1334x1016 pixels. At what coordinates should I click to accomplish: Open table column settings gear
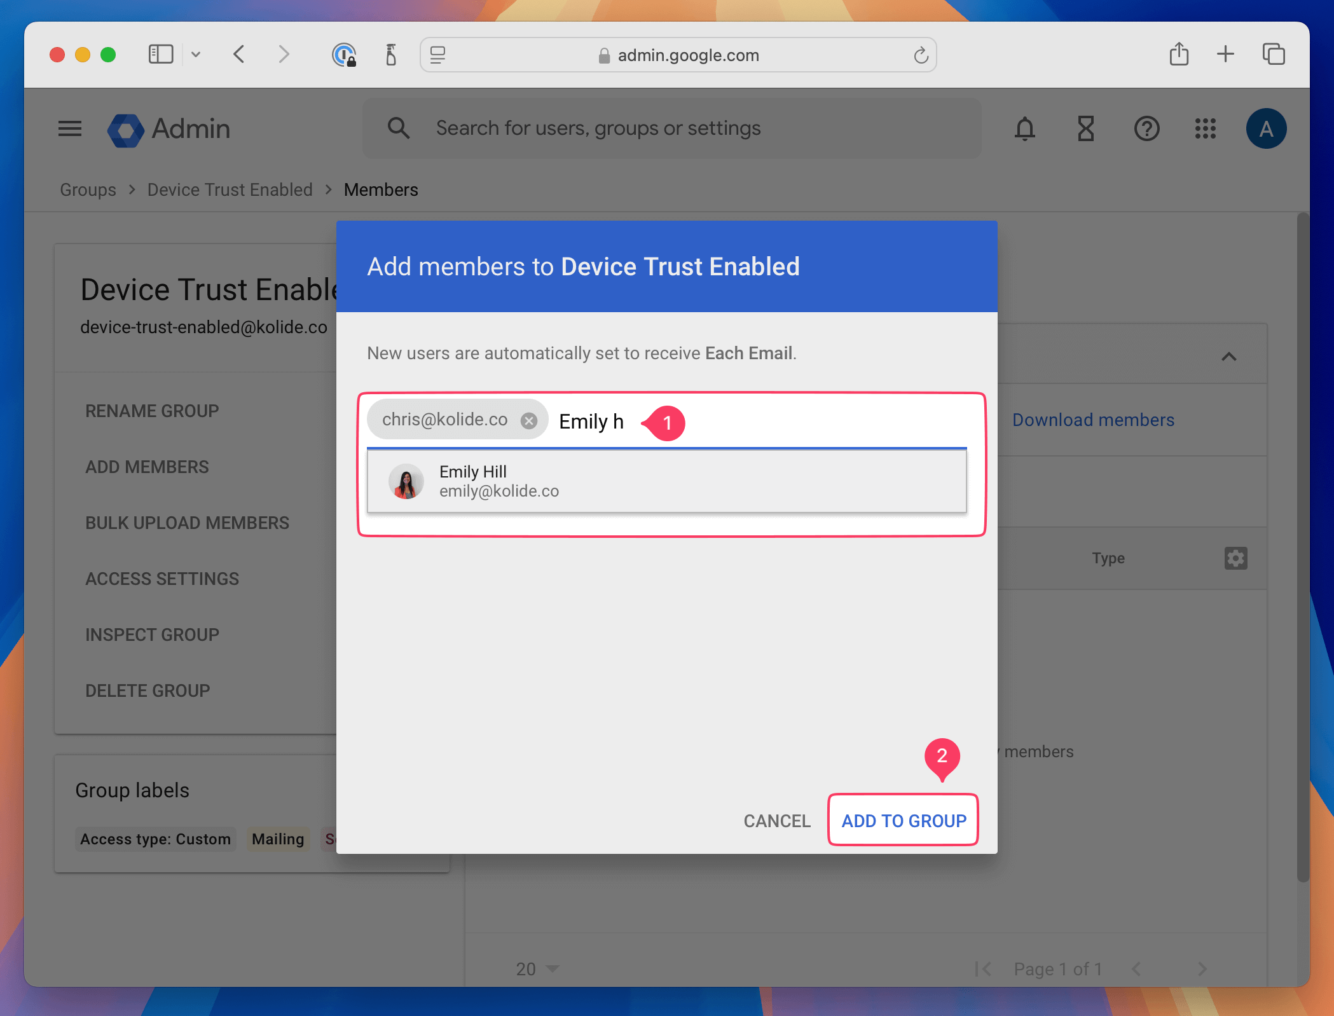tap(1235, 558)
